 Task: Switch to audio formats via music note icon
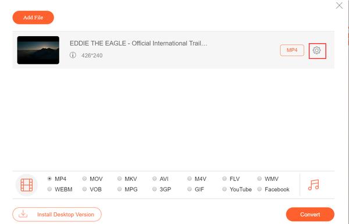(x=314, y=185)
